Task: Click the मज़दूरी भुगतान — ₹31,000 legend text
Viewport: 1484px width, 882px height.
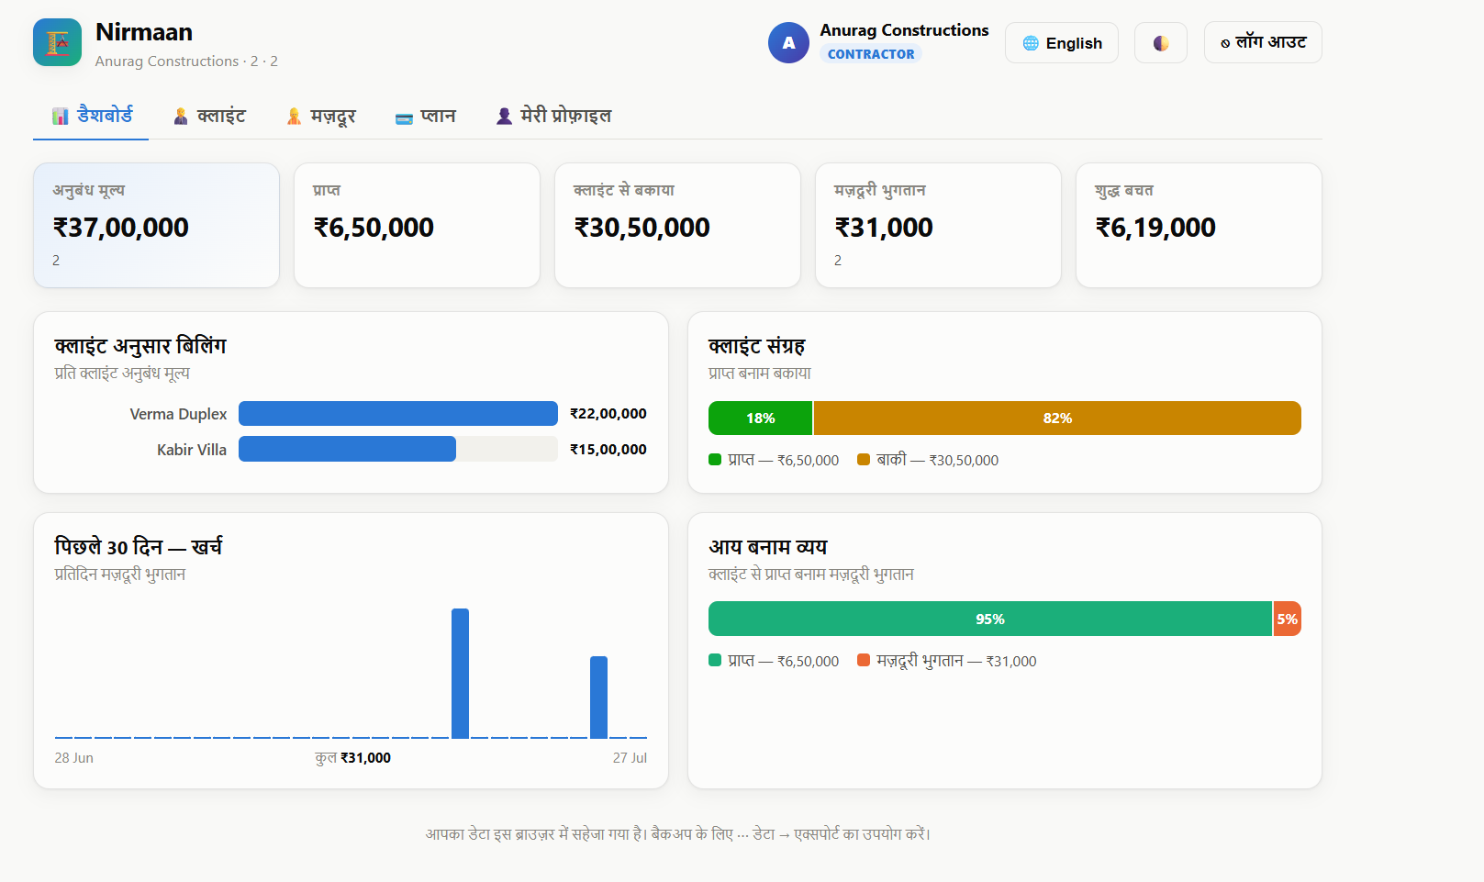Action: point(956,661)
